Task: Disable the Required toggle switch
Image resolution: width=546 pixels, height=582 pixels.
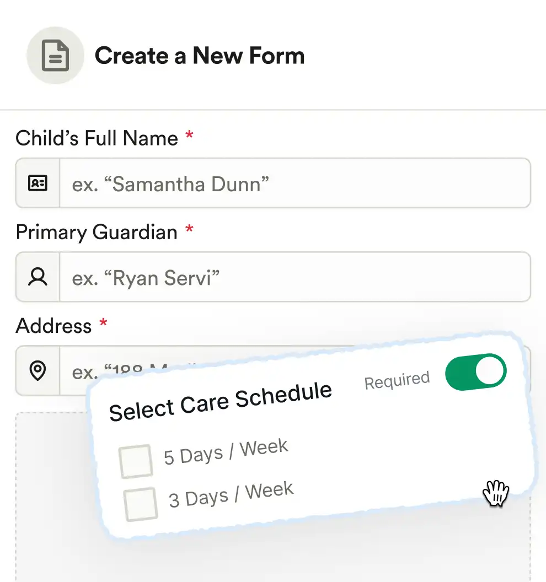Action: pyautogui.click(x=475, y=372)
